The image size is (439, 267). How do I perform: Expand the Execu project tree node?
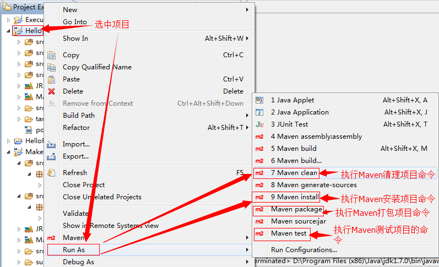[x=8, y=20]
